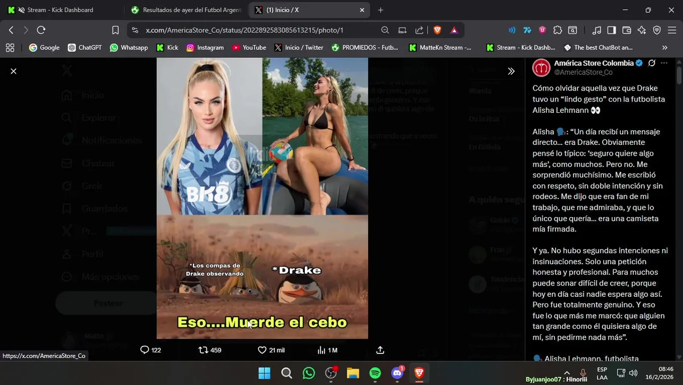Open Grok actions icon beside account name

pos(651,63)
